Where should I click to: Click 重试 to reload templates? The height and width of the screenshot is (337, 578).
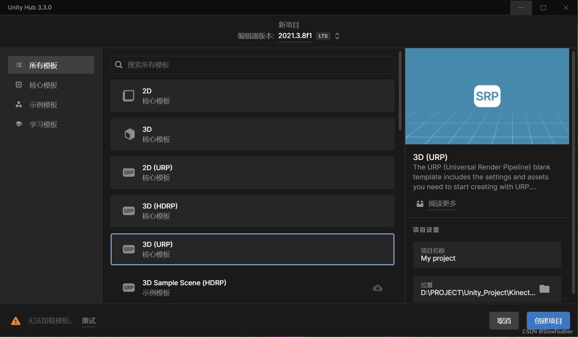[x=88, y=321]
